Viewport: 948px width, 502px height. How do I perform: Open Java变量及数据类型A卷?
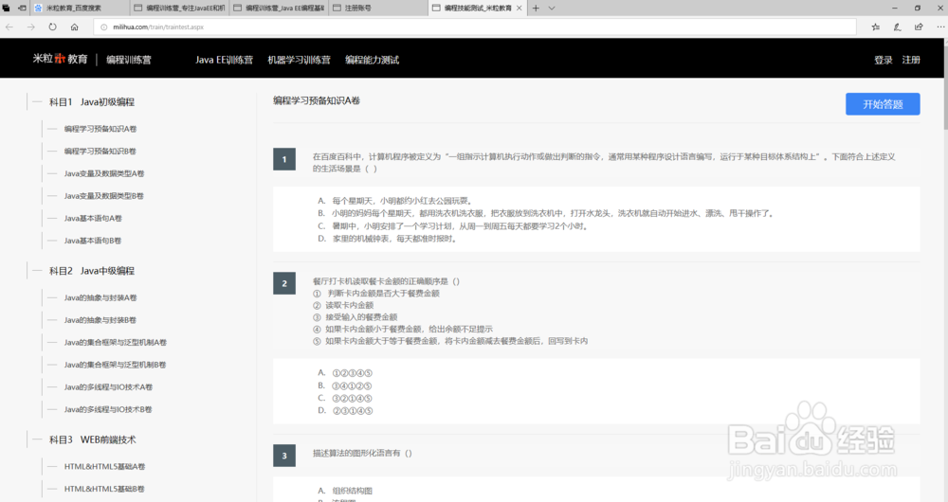[104, 173]
